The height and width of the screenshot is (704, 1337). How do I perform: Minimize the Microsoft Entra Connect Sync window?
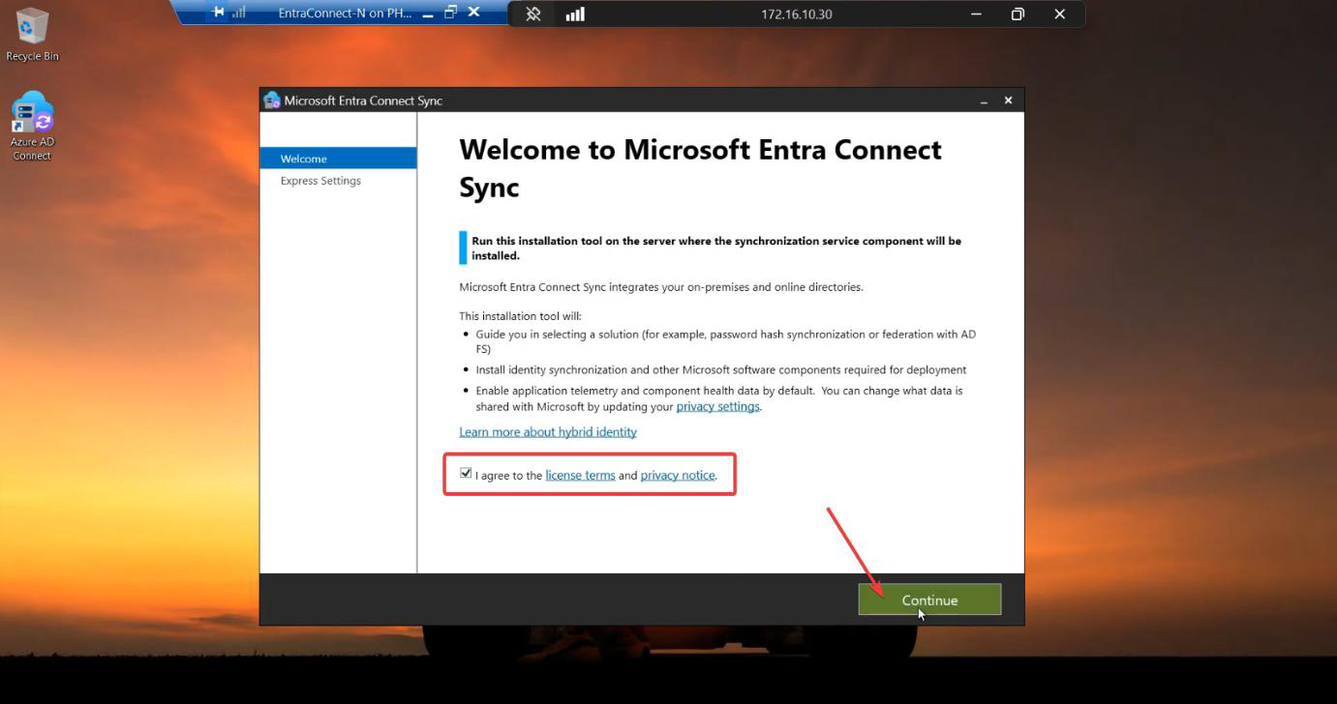pos(984,101)
